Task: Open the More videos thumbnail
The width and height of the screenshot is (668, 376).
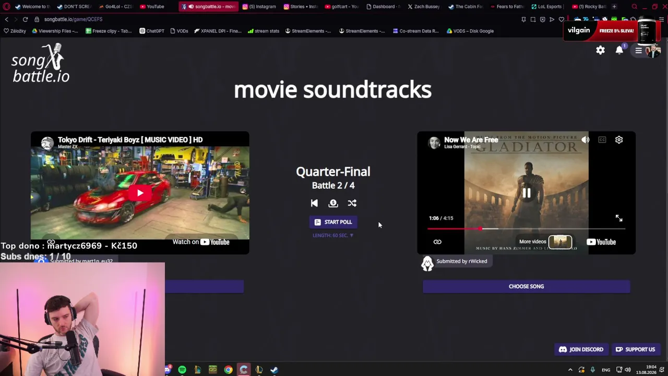Action: 560,242
